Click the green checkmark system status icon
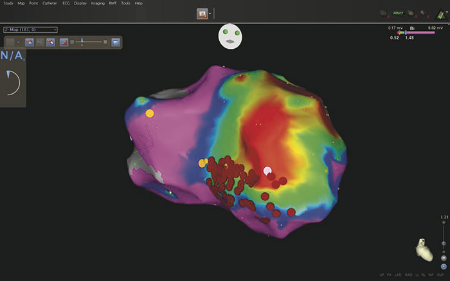 (x=440, y=12)
